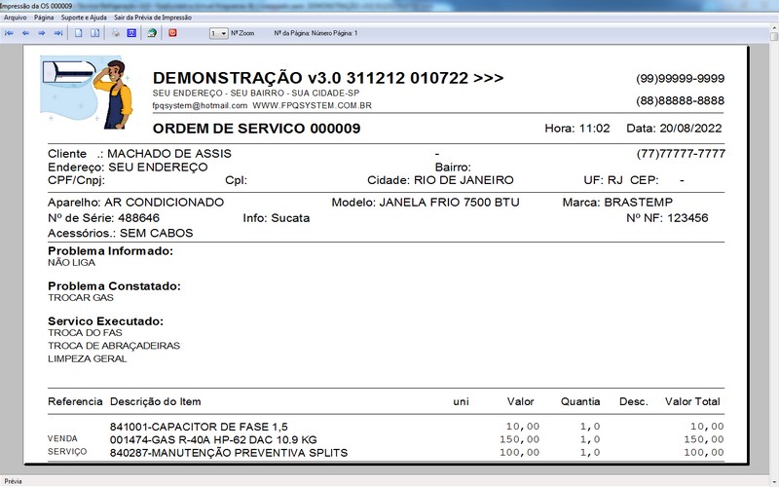Image resolution: width=779 pixels, height=487 pixels.
Task: Click Marca: BRASTEMP text
Action: coord(617,203)
